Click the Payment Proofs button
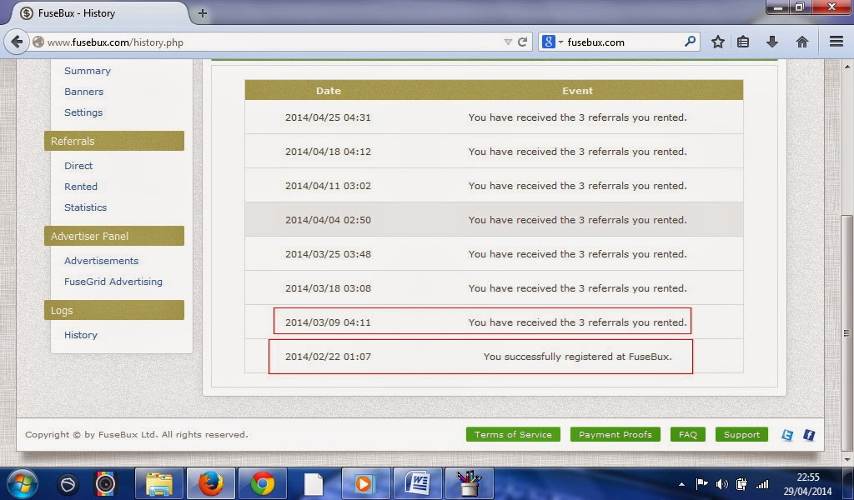The image size is (854, 500). [x=615, y=434]
